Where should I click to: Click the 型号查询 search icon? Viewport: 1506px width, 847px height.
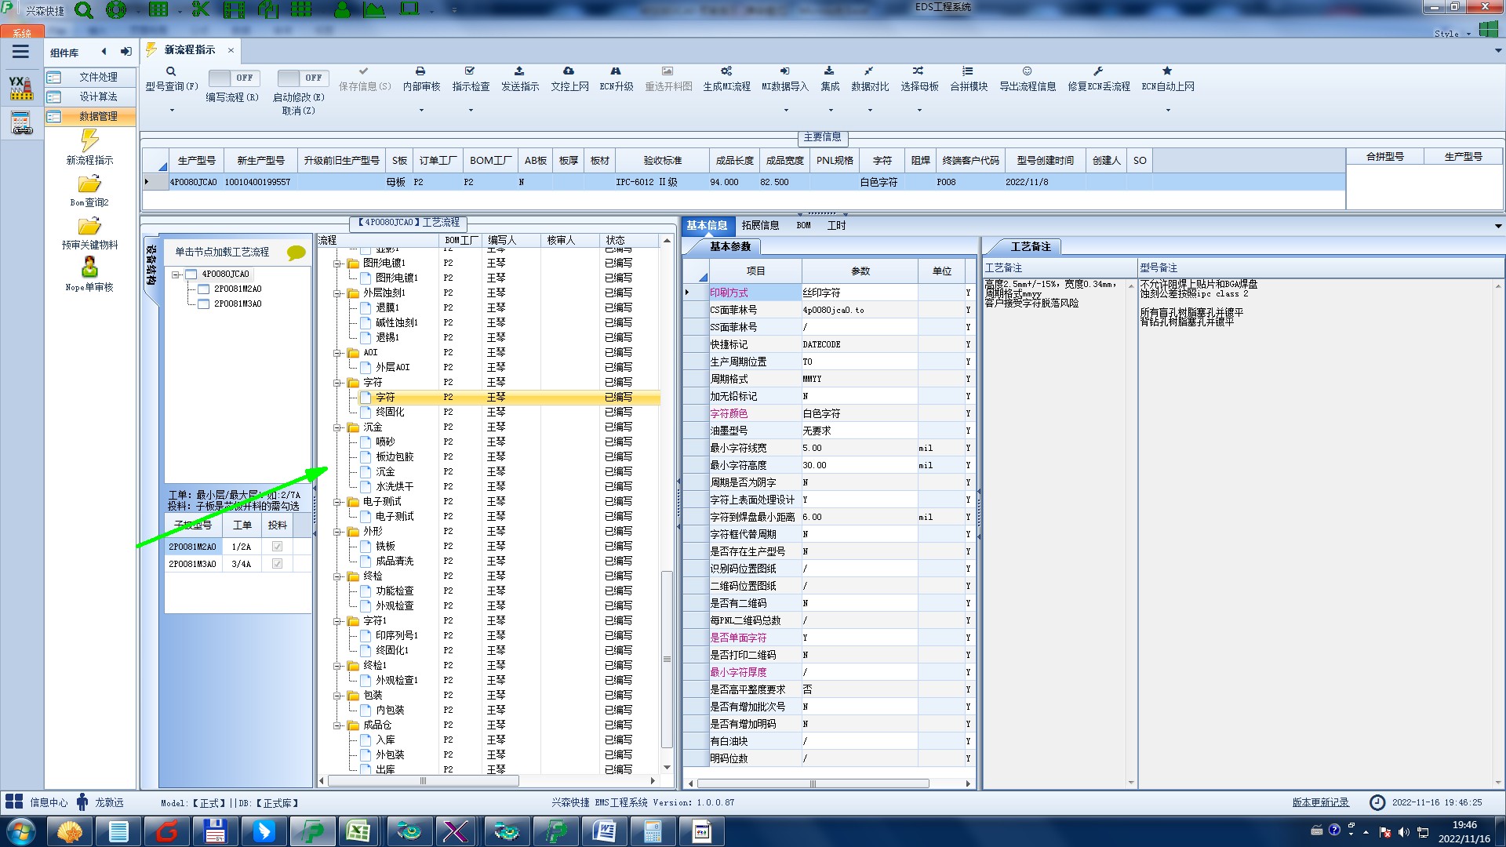point(171,71)
